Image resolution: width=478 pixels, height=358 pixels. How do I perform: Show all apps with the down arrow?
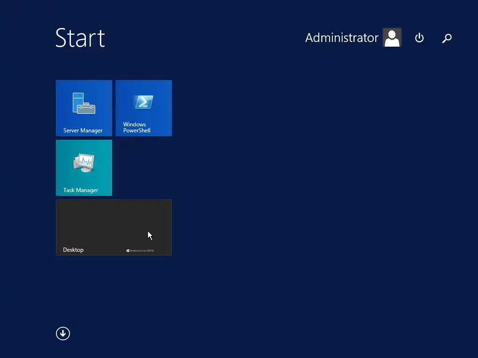(63, 333)
